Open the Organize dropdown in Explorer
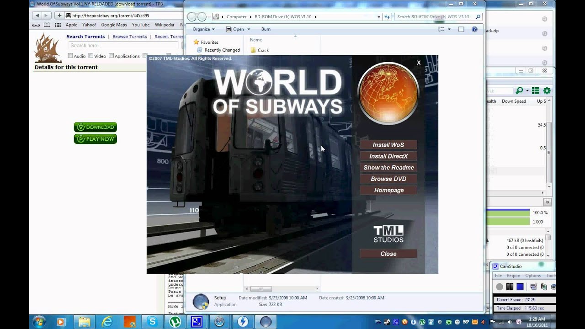This screenshot has width=585, height=329. point(203,29)
